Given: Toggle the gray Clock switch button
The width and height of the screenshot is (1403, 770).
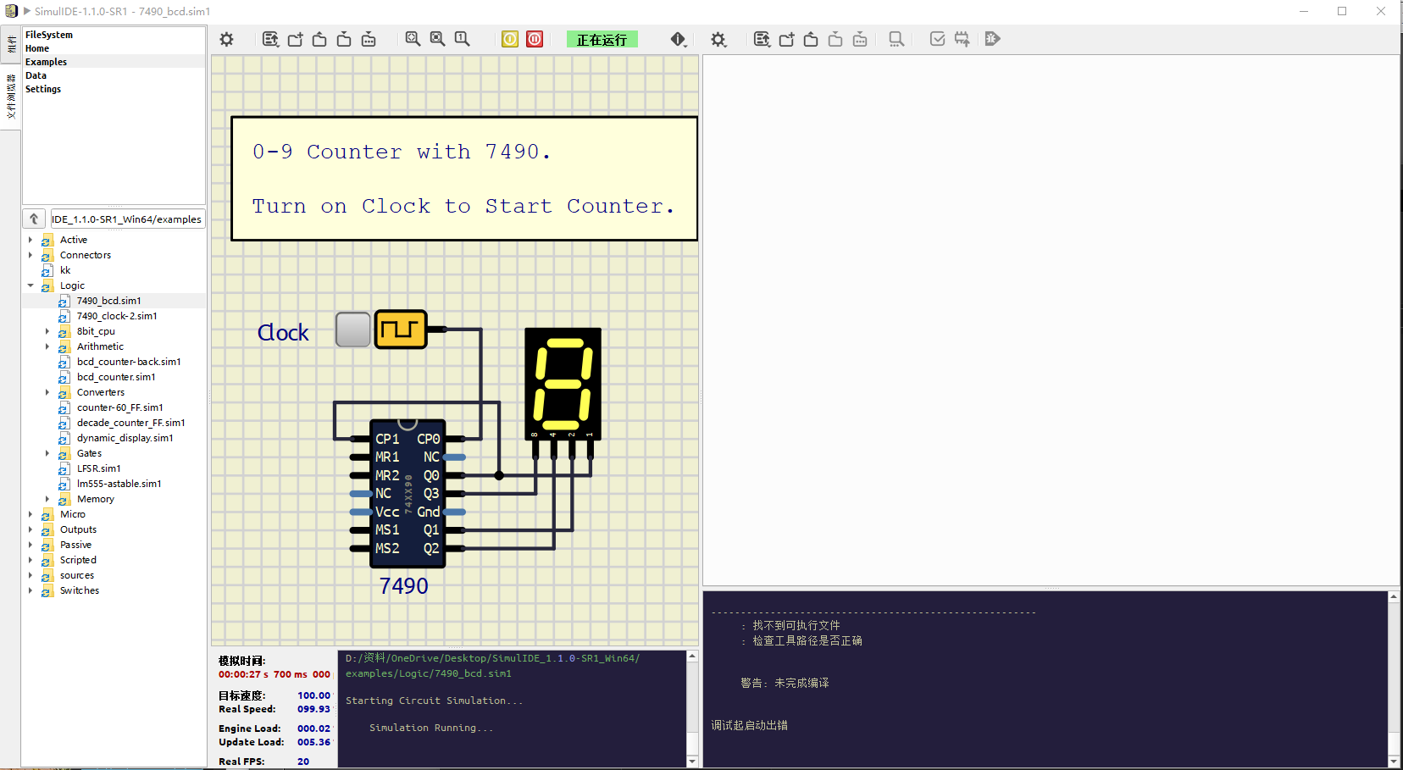Looking at the screenshot, I should click(352, 330).
